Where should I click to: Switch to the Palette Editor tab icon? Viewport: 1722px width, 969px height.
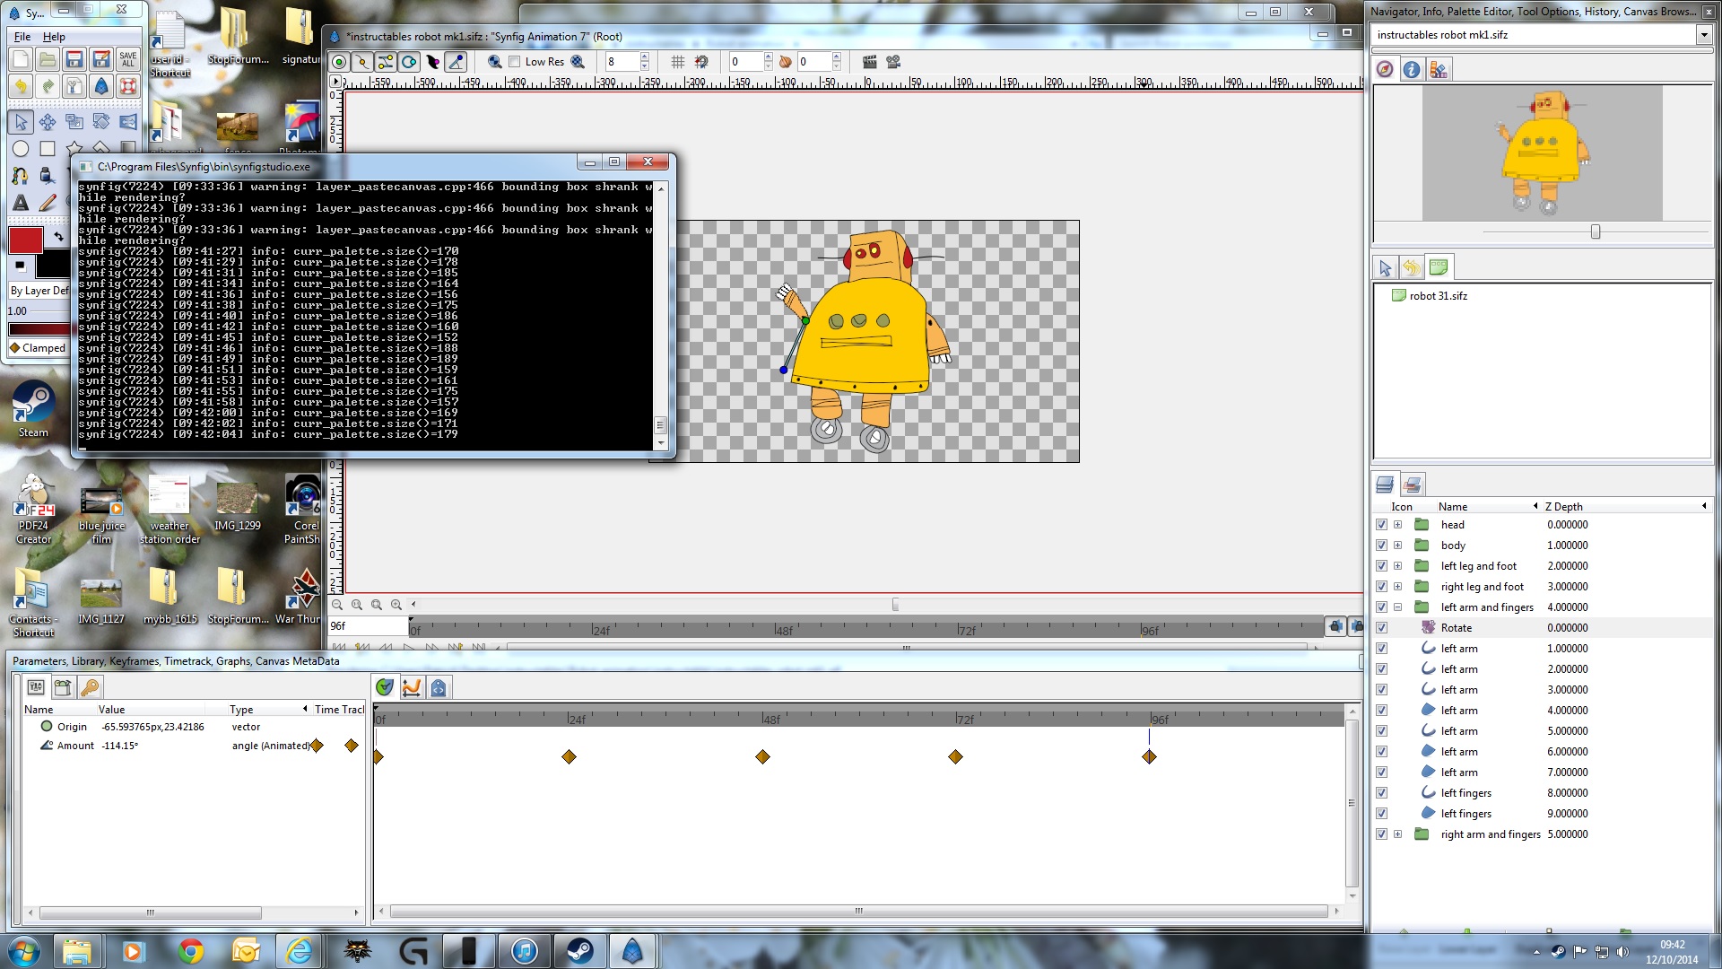click(x=1439, y=69)
